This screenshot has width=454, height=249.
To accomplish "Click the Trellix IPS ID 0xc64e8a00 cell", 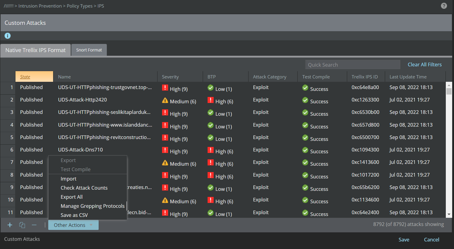I will [x=365, y=87].
